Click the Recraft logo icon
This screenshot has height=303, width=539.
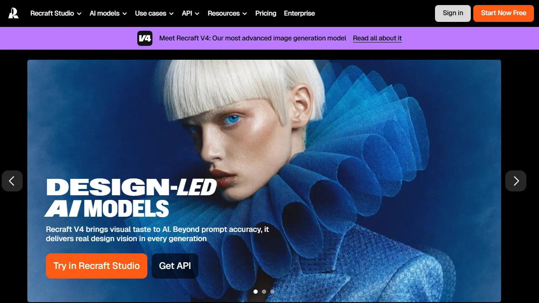tap(13, 13)
